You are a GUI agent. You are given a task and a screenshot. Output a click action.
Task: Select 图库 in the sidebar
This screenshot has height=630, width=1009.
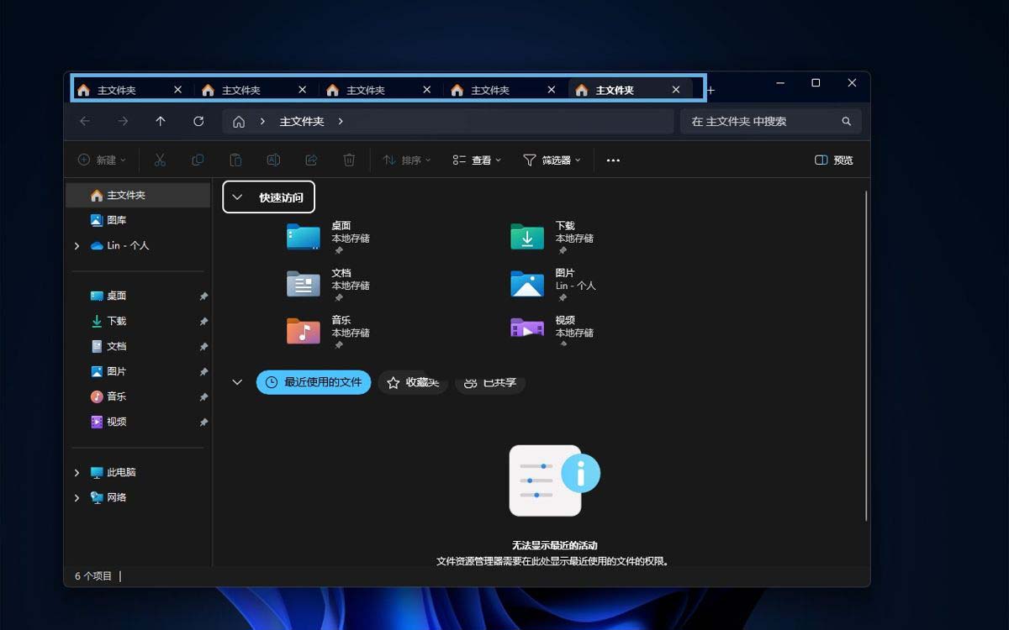pos(138,220)
